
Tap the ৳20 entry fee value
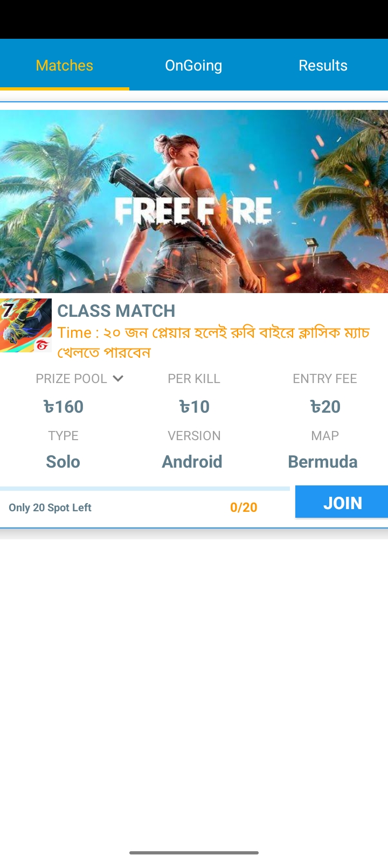click(325, 407)
